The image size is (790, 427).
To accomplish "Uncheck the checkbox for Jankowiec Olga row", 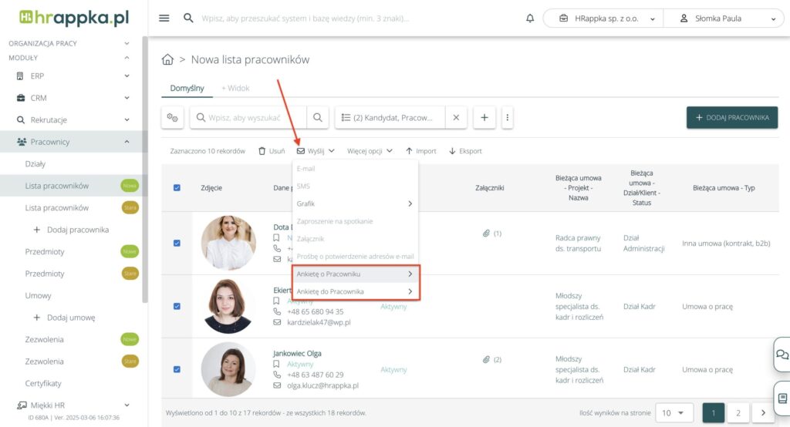I will tap(177, 369).
